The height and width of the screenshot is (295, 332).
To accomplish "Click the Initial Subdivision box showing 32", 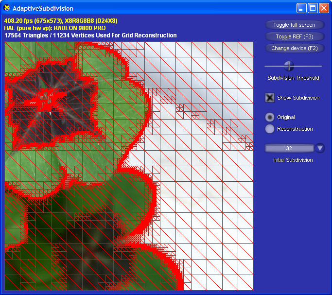I will pyautogui.click(x=289, y=148).
